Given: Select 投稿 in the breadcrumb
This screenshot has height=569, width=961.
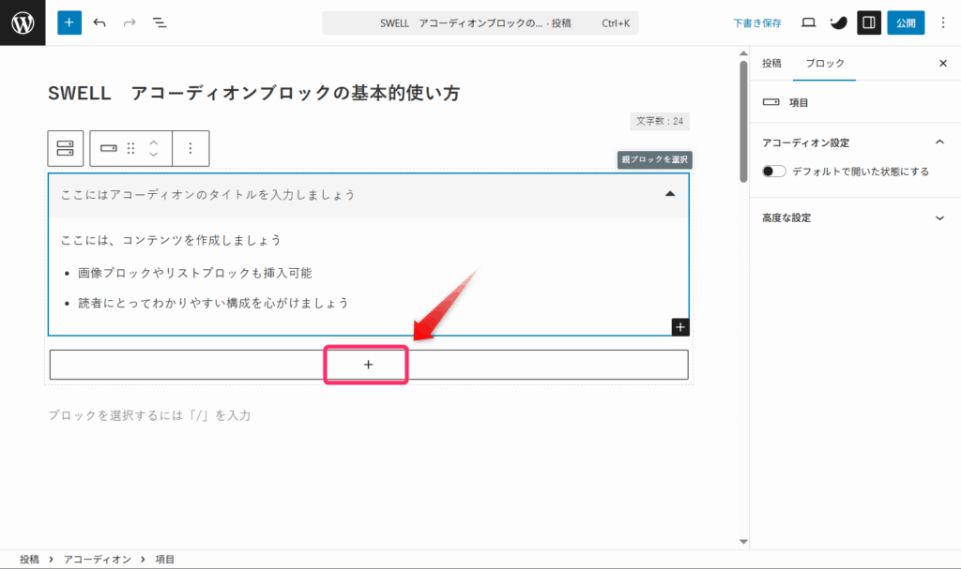Looking at the screenshot, I should [29, 560].
